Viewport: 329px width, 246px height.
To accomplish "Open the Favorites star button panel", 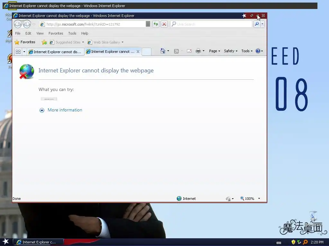I will pyautogui.click(x=25, y=42).
